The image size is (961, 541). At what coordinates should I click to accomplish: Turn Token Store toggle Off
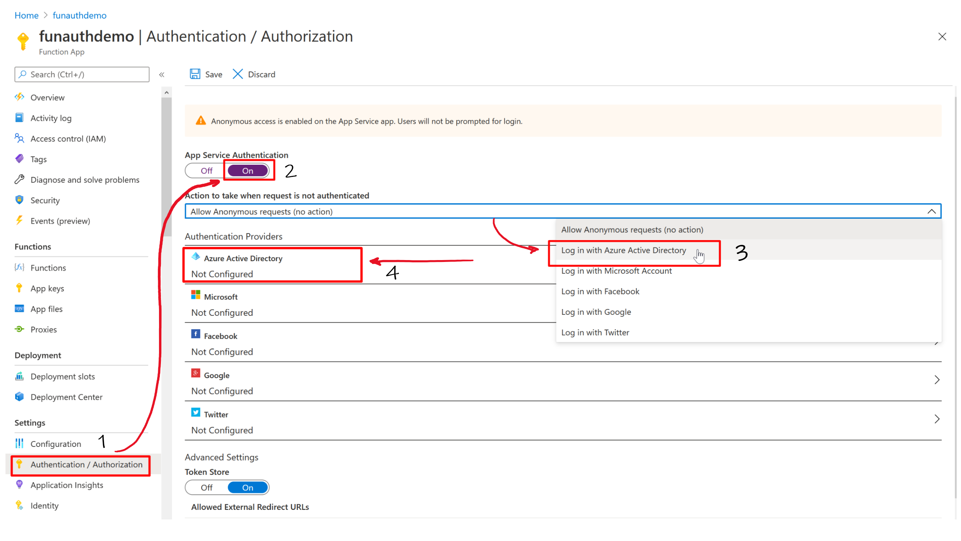206,487
